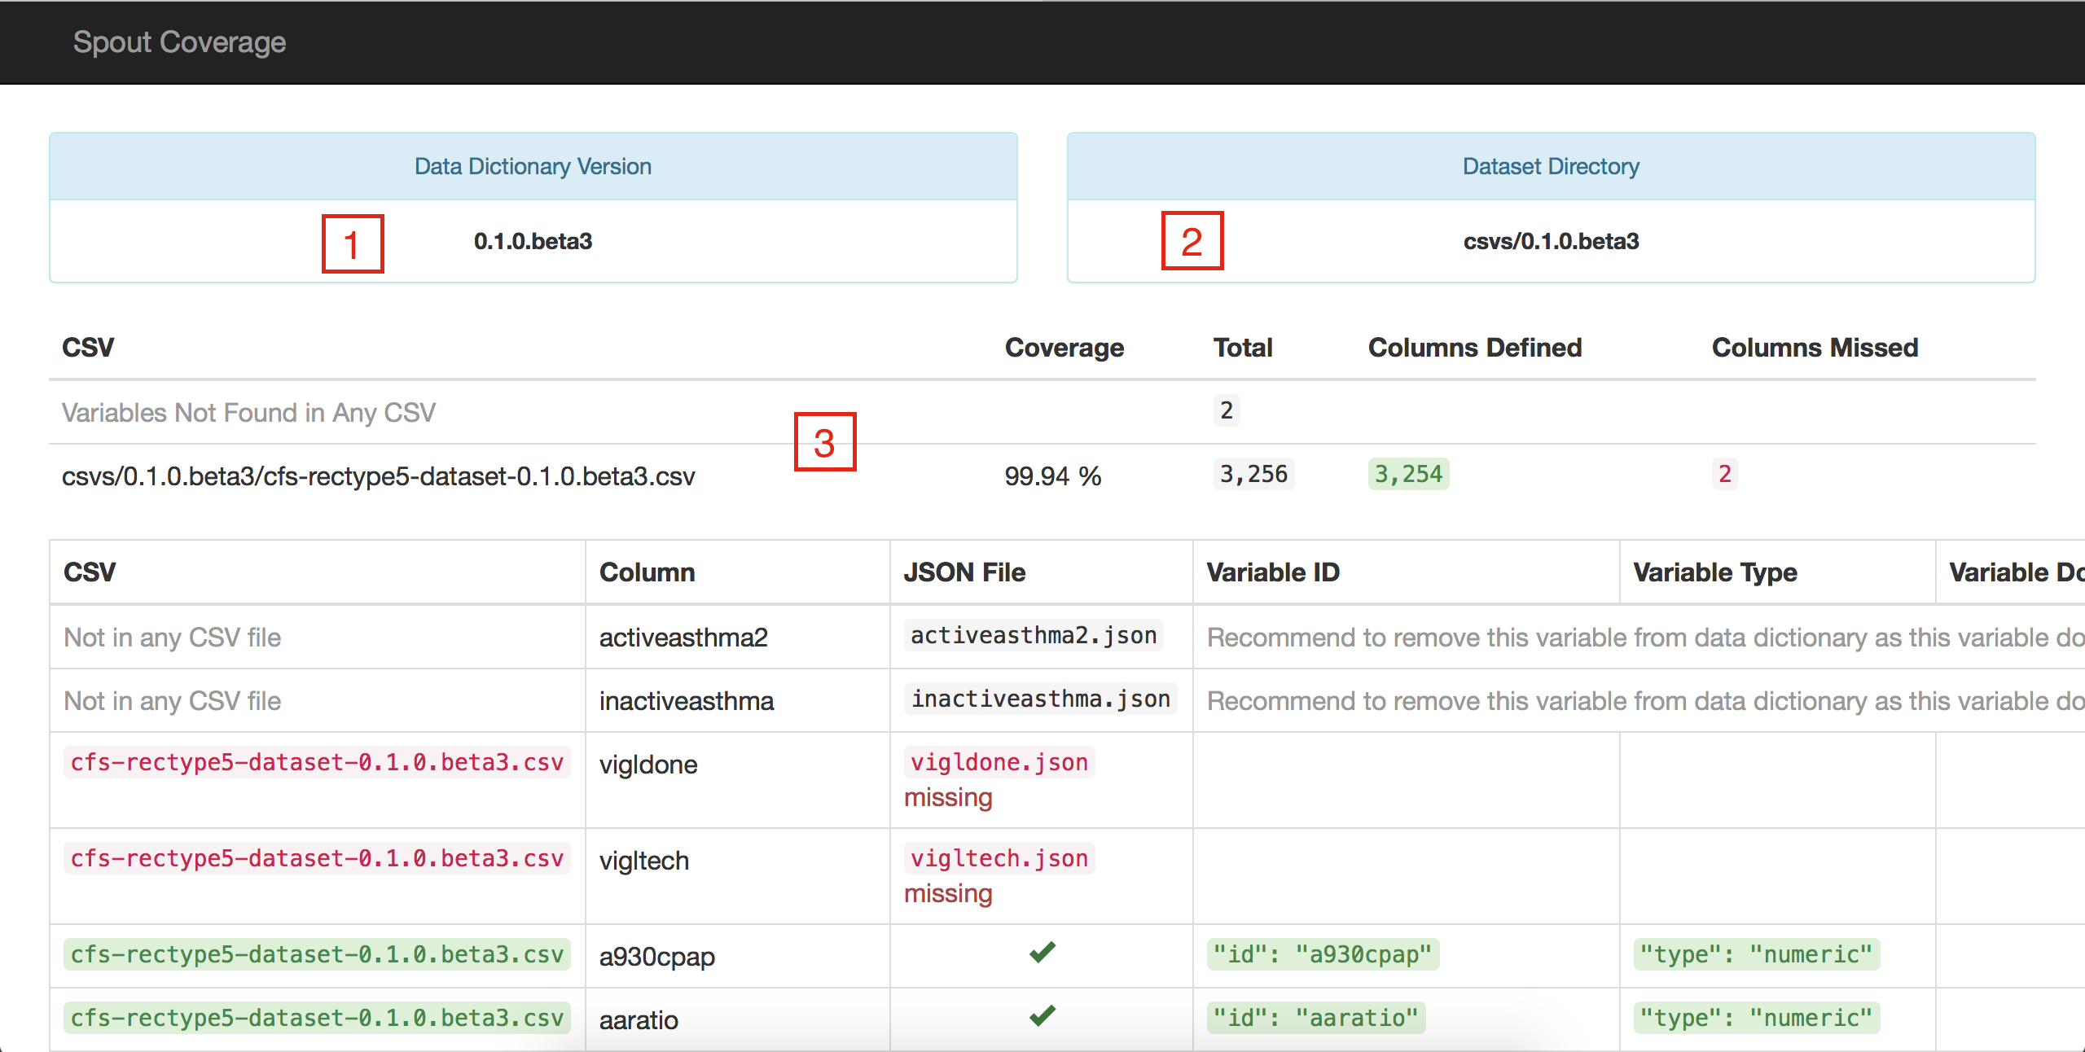Image resolution: width=2085 pixels, height=1052 pixels.
Task: Click the Variables Not Found in Any CSV row
Action: [1042, 412]
